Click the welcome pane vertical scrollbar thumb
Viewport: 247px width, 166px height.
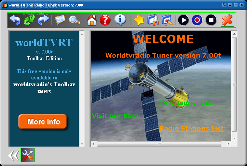(x=234, y=84)
